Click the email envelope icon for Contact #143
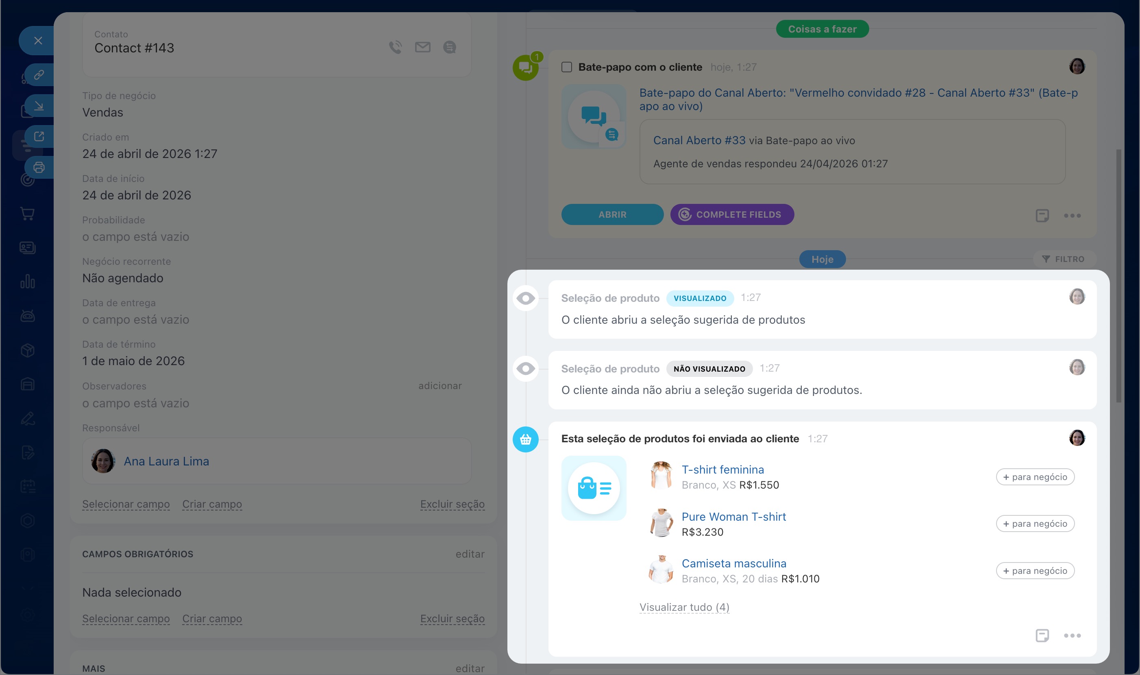Screen dimensions: 1140x675 pyautogui.click(x=422, y=47)
